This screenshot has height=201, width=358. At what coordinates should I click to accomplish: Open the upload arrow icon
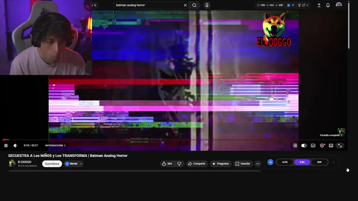319,5
